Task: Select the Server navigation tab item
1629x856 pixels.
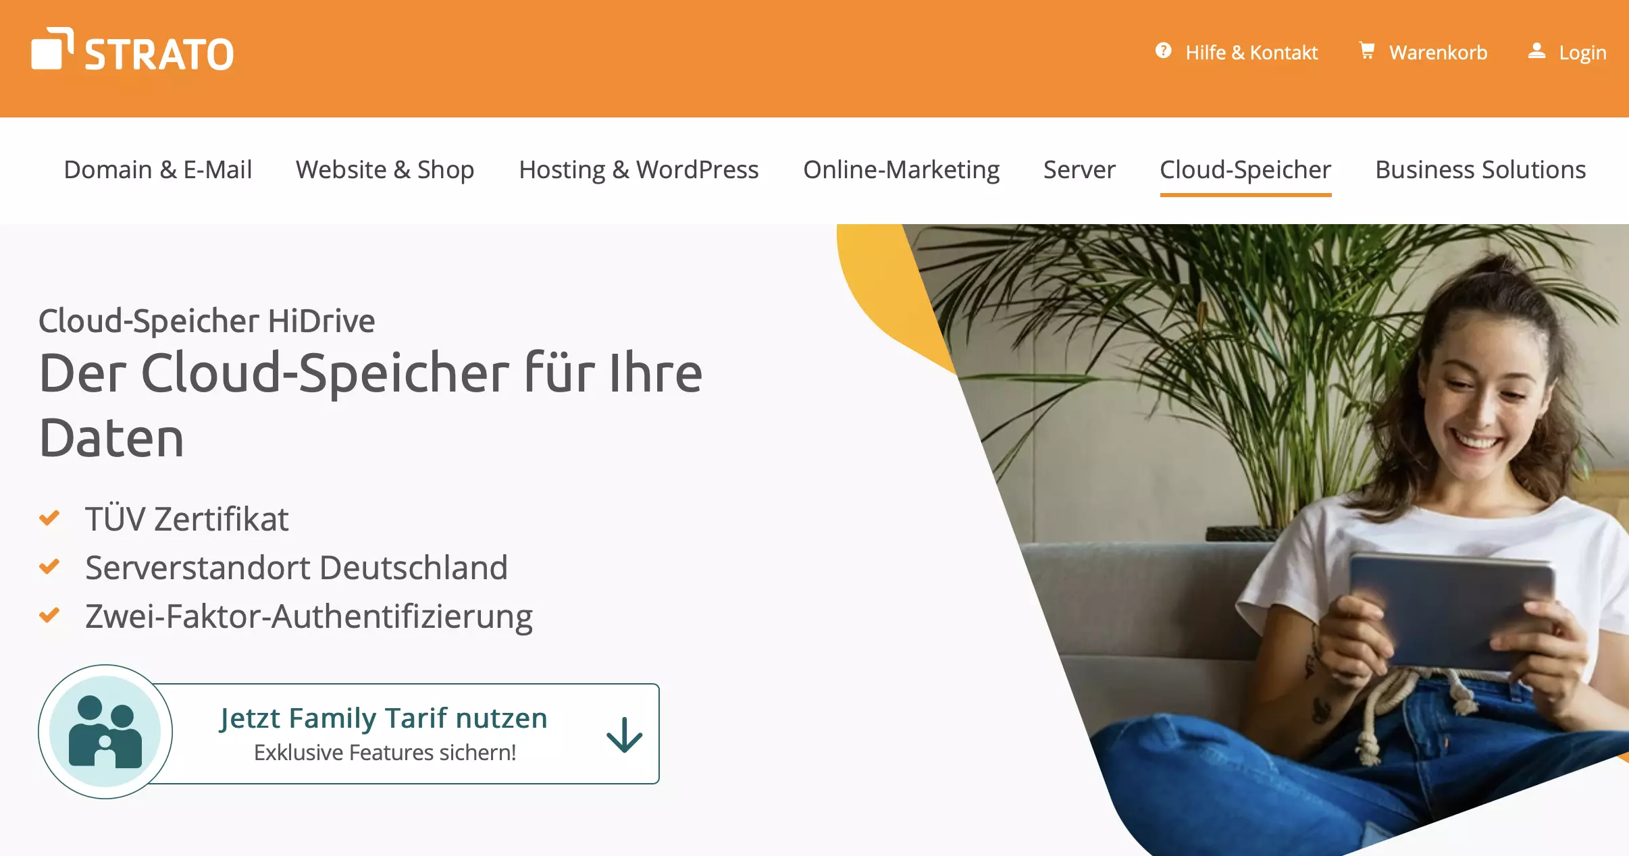Action: coord(1079,169)
